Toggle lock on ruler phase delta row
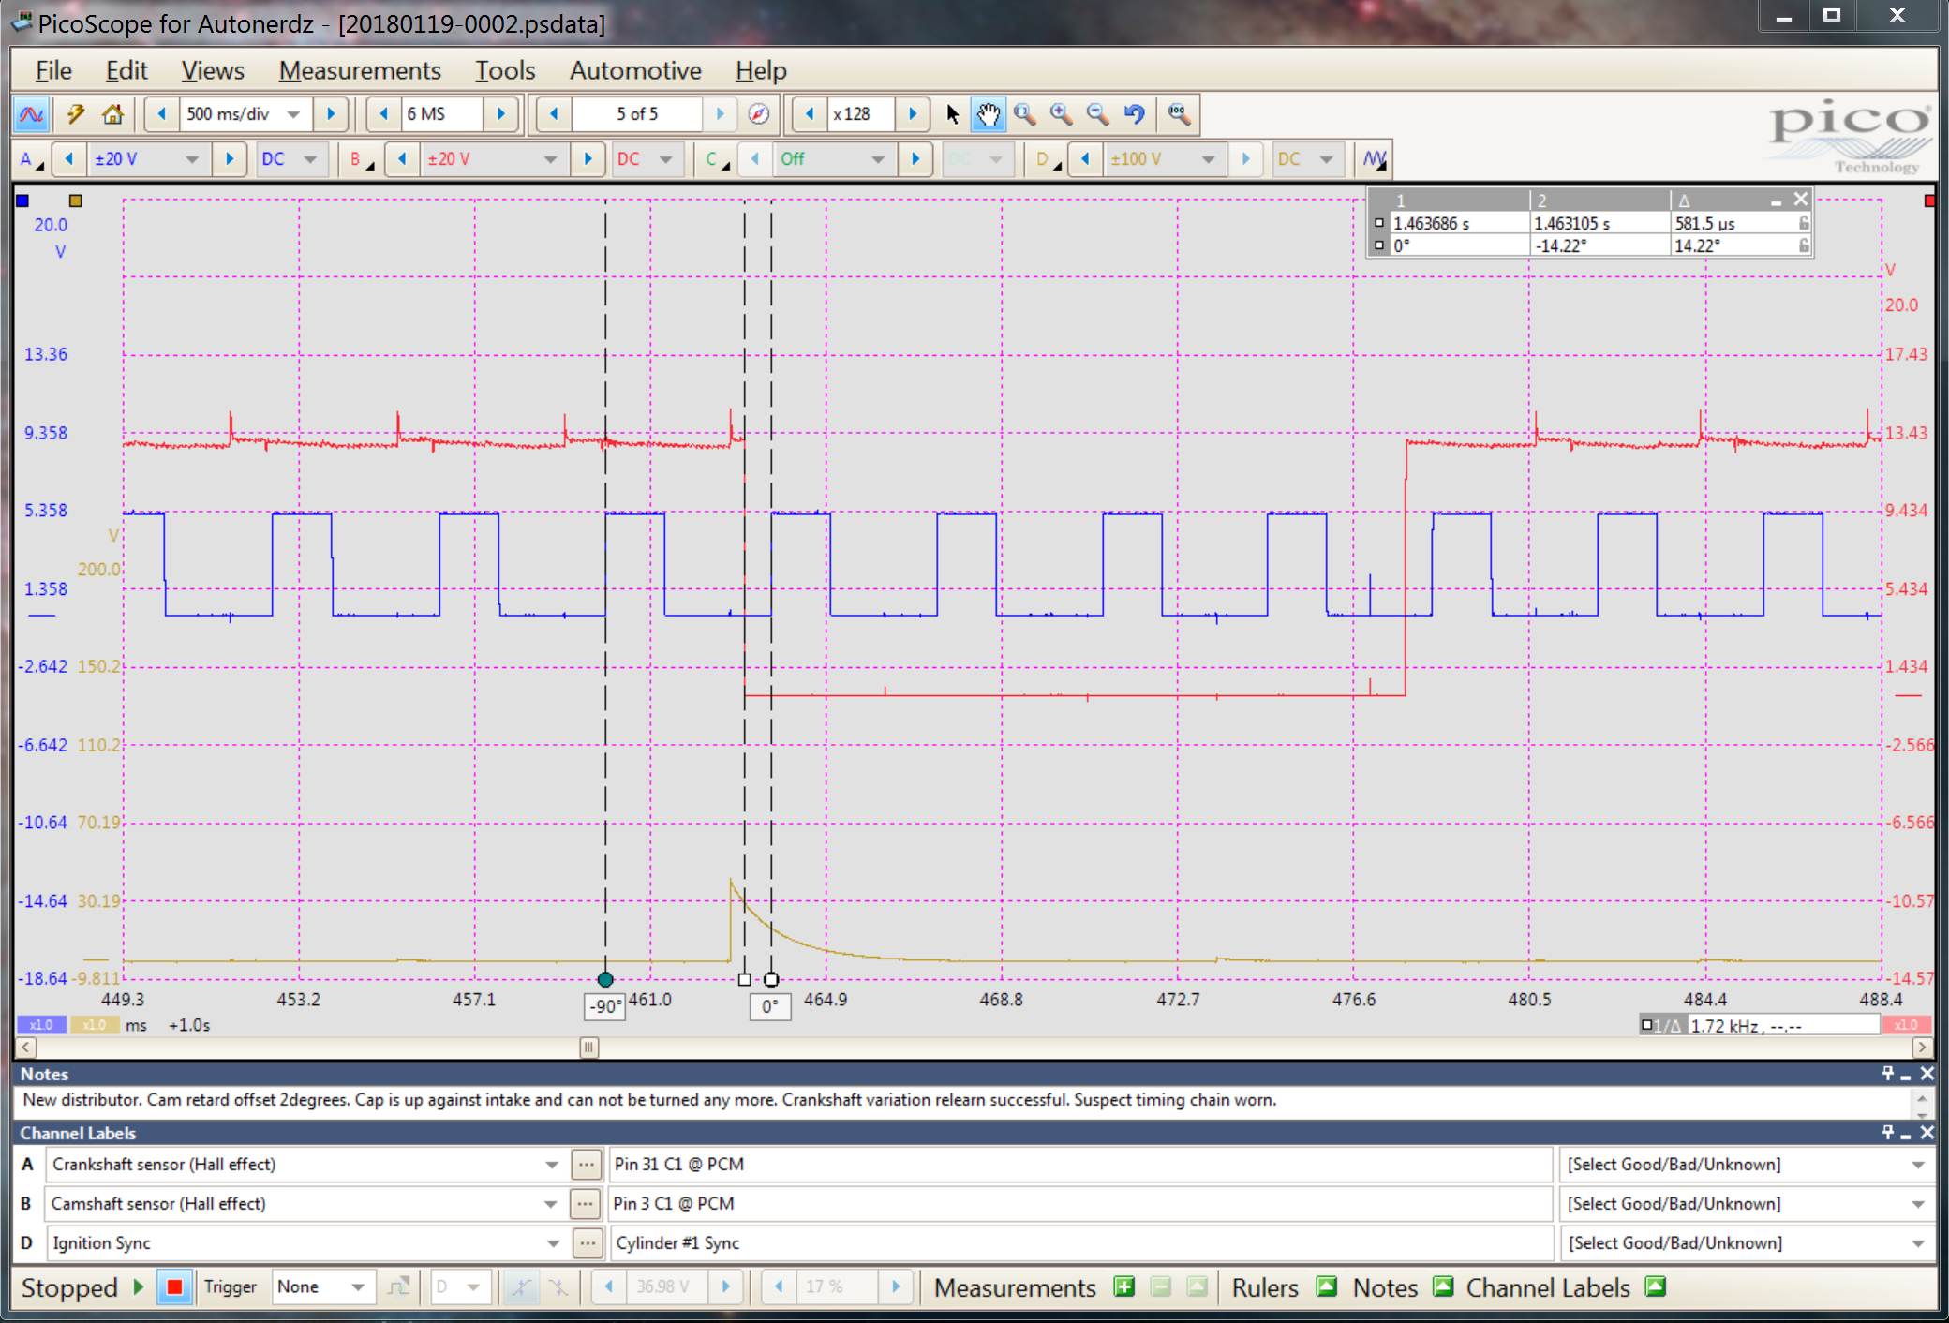Screen dimensions: 1949x1323 (x=1804, y=245)
